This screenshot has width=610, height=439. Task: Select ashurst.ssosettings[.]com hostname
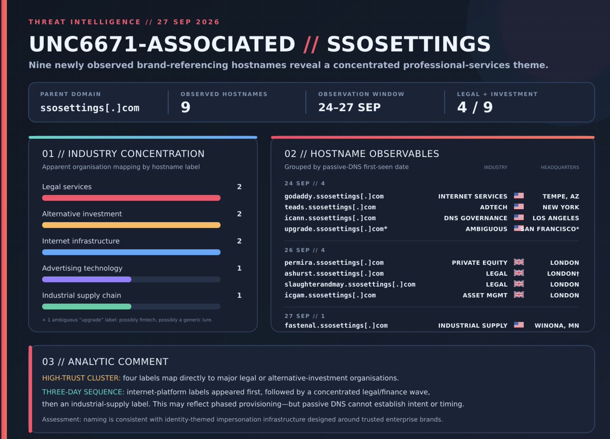point(334,273)
